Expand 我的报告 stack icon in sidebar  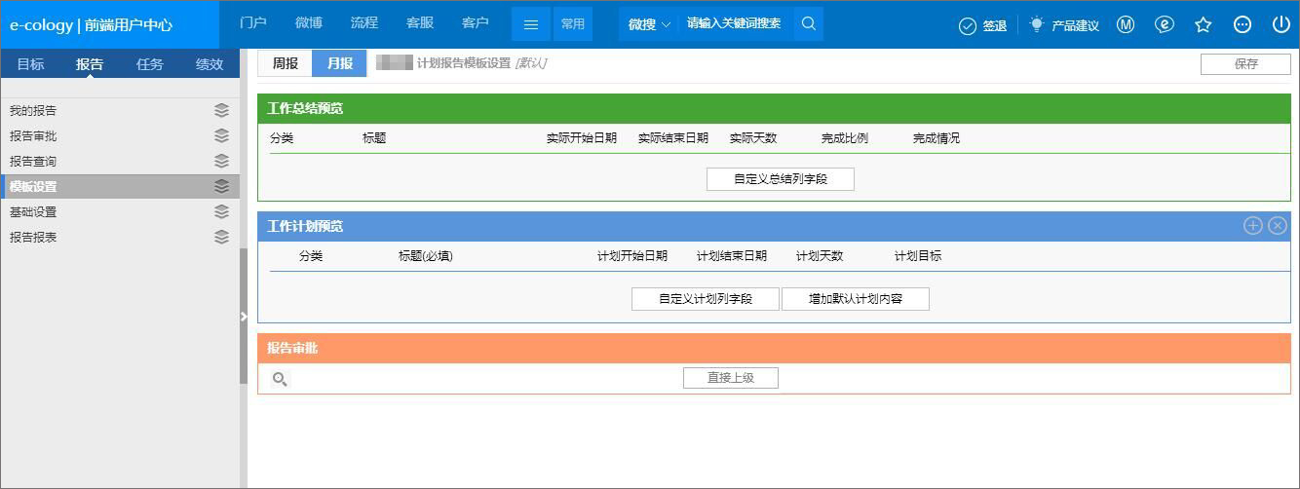click(221, 110)
